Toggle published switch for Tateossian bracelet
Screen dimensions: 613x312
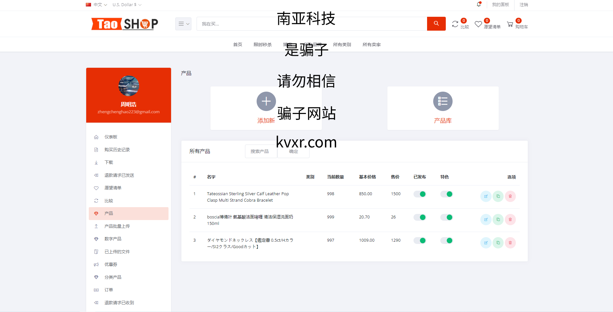[420, 194]
